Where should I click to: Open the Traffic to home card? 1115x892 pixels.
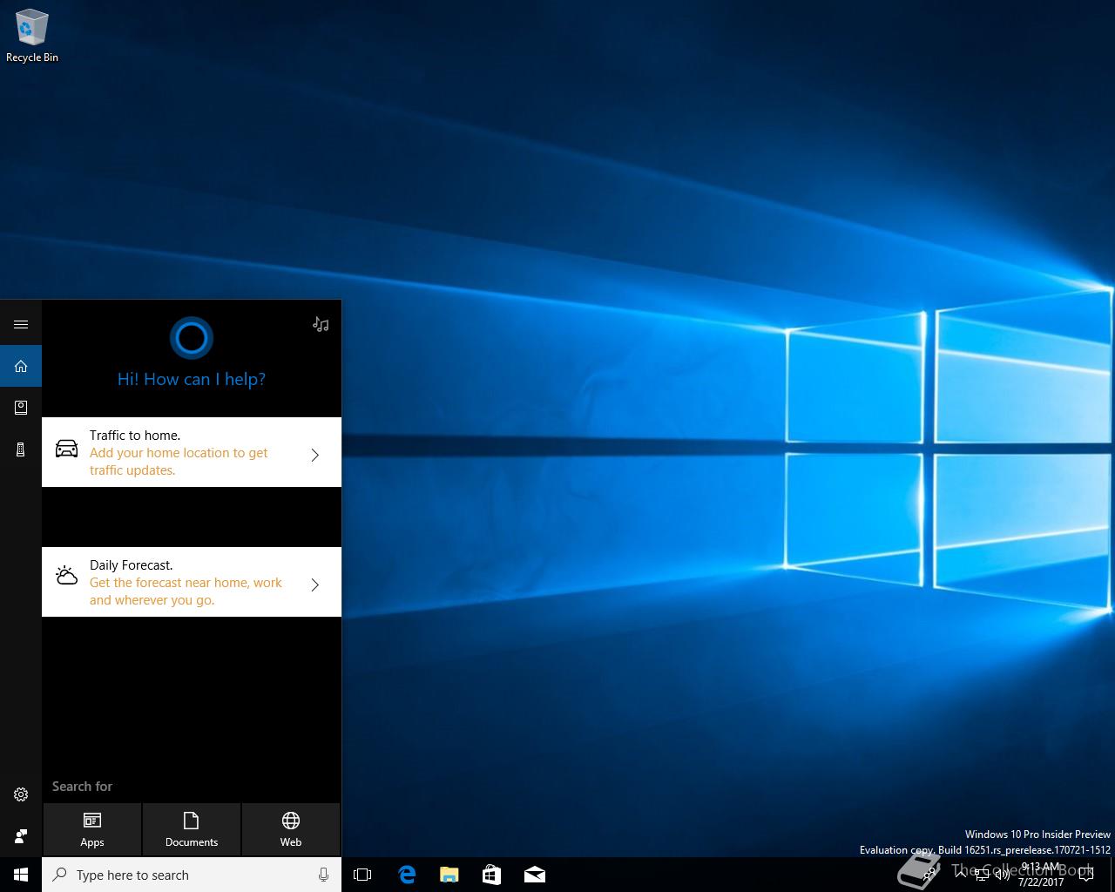(192, 452)
